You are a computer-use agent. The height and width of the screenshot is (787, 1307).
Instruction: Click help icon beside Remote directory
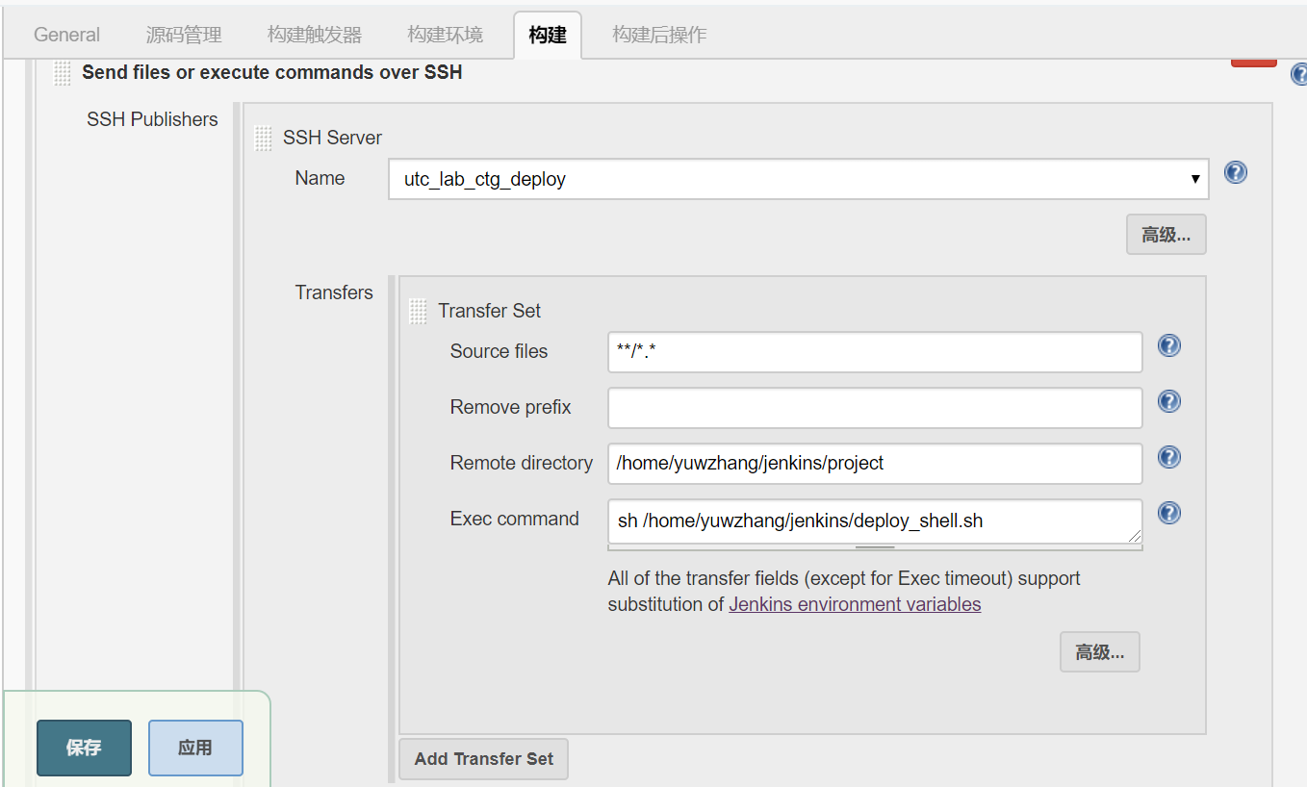point(1168,458)
